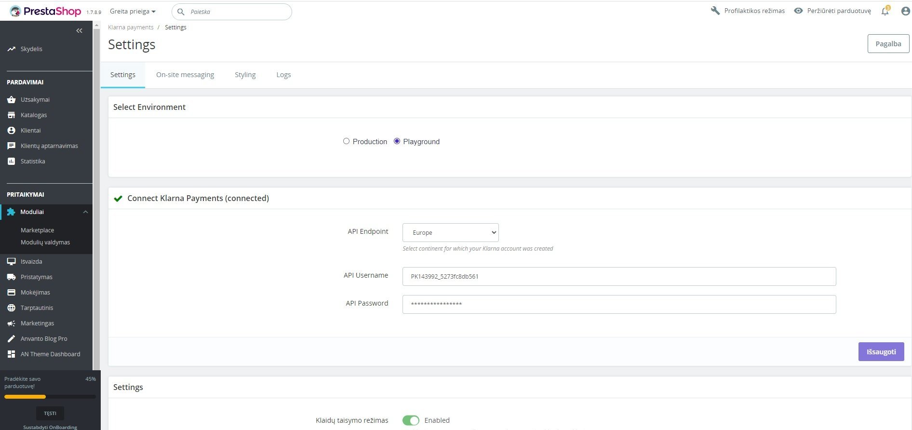Click the TĘSTI onboarding button
This screenshot has width=912, height=430.
point(50,413)
